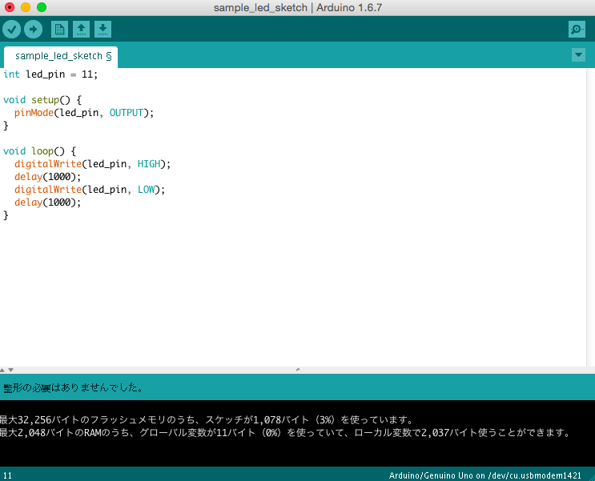
Task: Click the closing brace after setup function
Action: pos(6,126)
